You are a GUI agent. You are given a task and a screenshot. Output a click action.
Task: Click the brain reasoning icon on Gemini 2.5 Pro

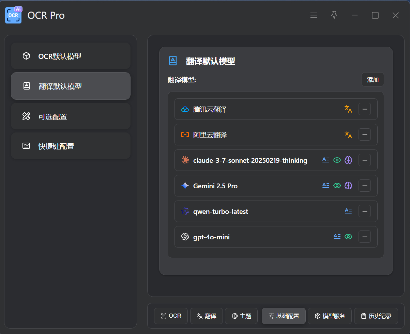(x=348, y=186)
